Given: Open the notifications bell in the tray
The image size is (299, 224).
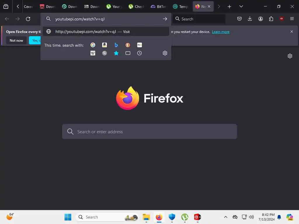Looking at the screenshot, I should [x=279, y=217].
